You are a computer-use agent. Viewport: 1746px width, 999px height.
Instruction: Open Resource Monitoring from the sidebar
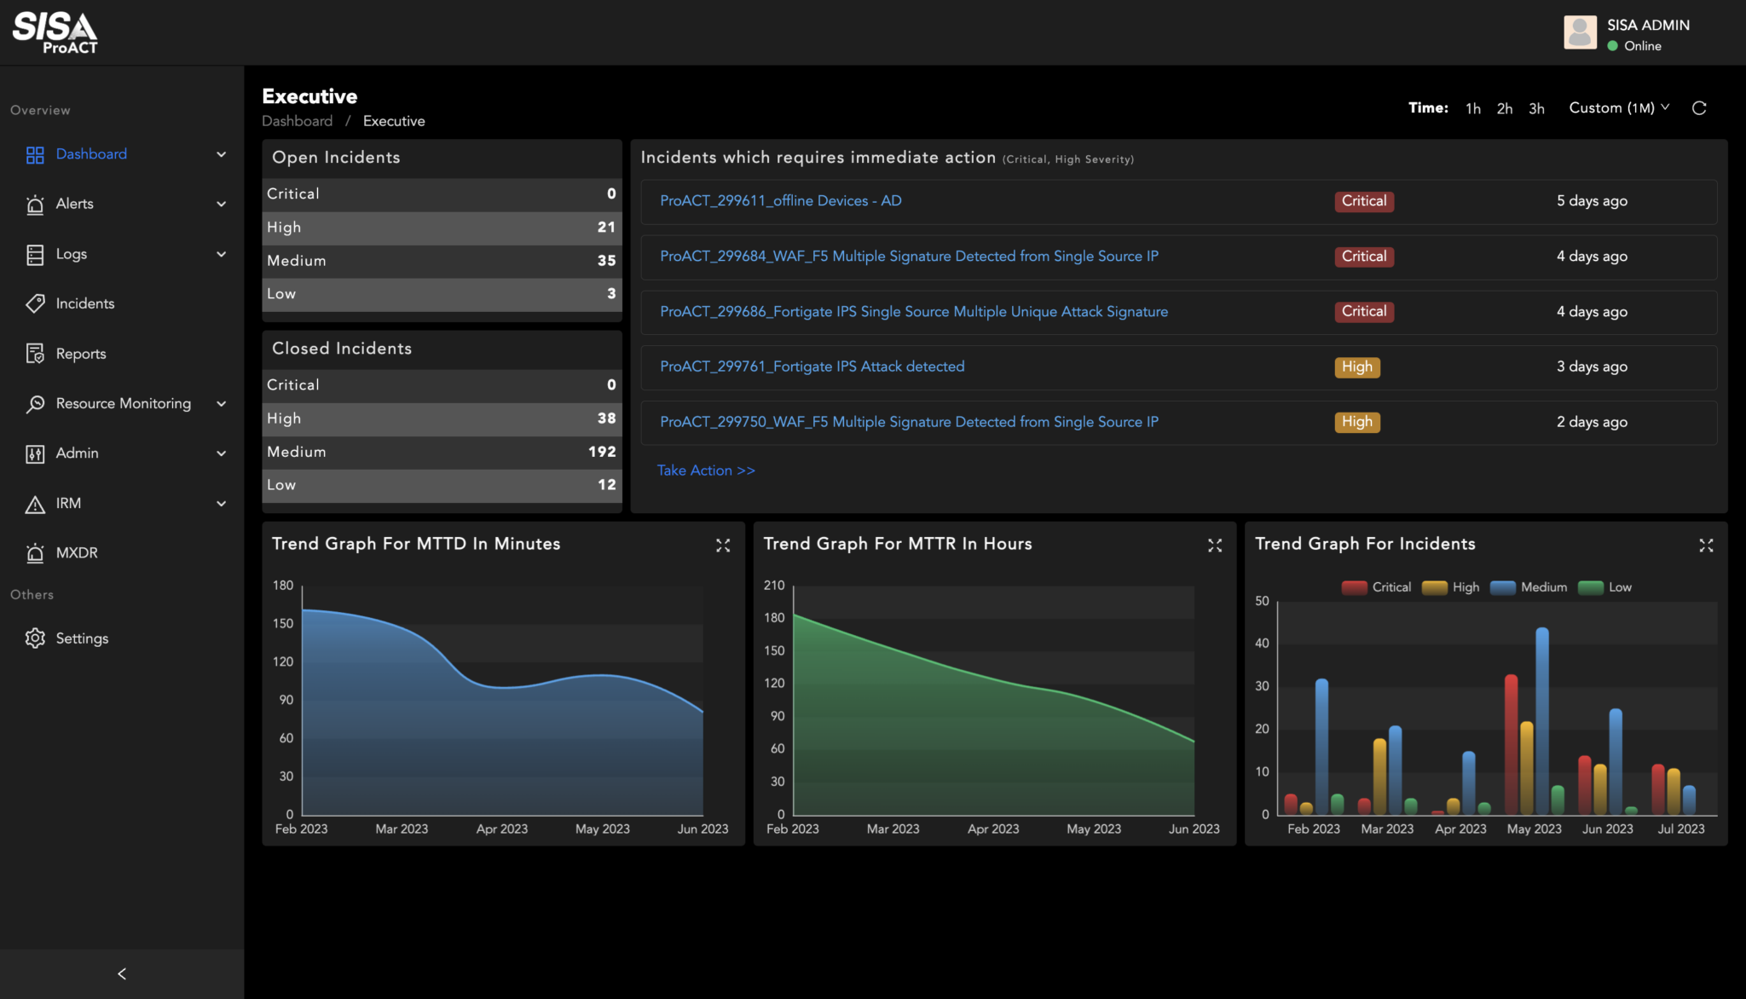click(122, 403)
